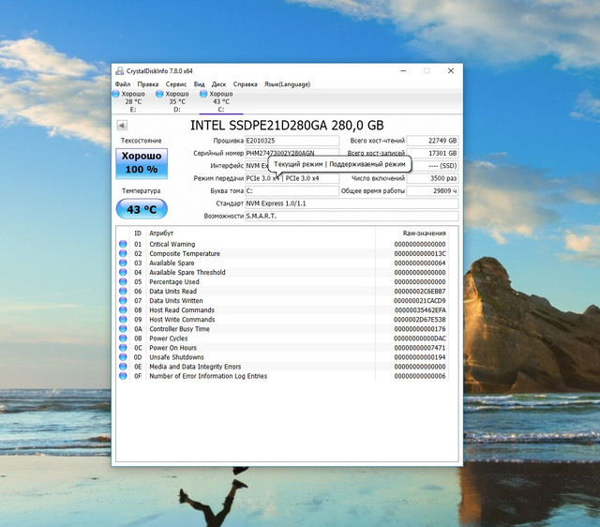Viewport: 600px width, 527px height.
Task: Click status circle of Unsafe Shutdowns row
Action: click(x=123, y=357)
